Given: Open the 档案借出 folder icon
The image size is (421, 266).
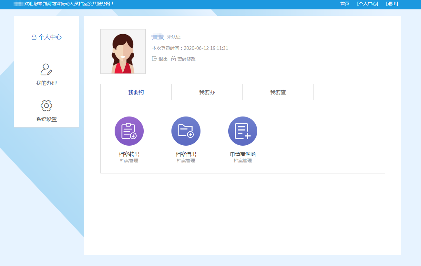Looking at the screenshot, I should click(x=186, y=131).
